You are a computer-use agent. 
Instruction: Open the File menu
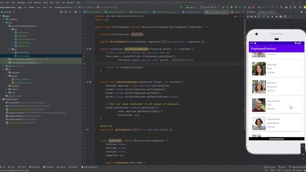(x=2, y=2)
